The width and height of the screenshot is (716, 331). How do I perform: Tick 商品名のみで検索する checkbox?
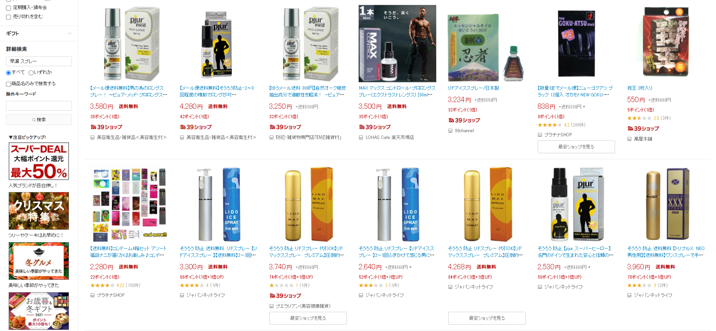[8, 84]
